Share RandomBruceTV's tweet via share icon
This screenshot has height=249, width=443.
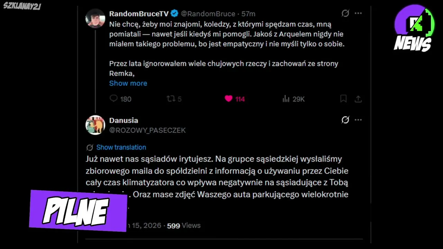click(358, 99)
